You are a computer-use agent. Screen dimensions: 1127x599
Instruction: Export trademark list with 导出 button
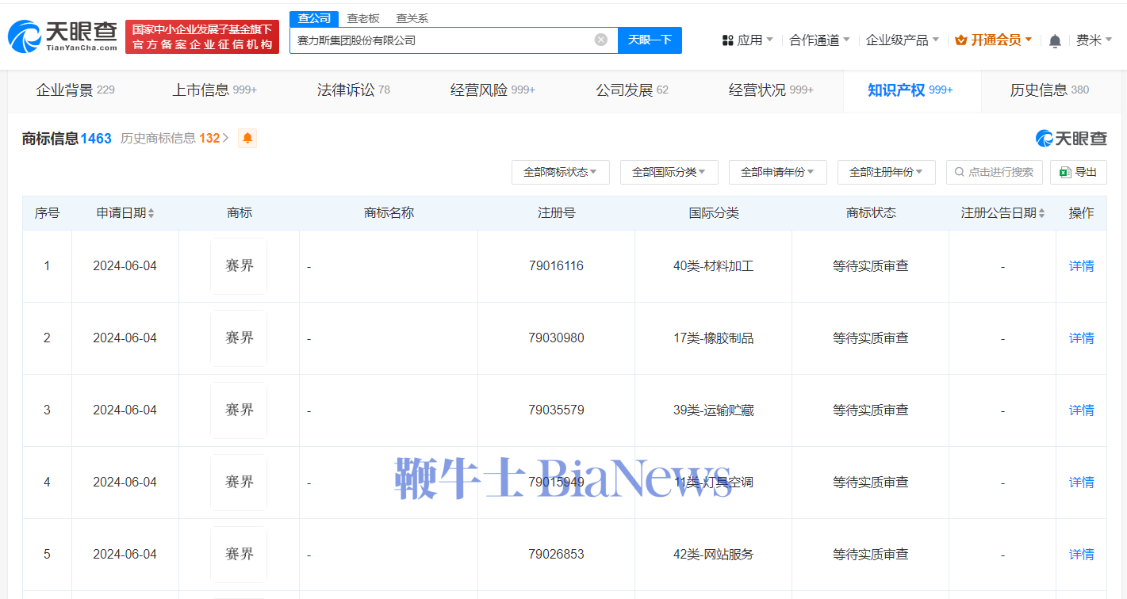(1078, 172)
